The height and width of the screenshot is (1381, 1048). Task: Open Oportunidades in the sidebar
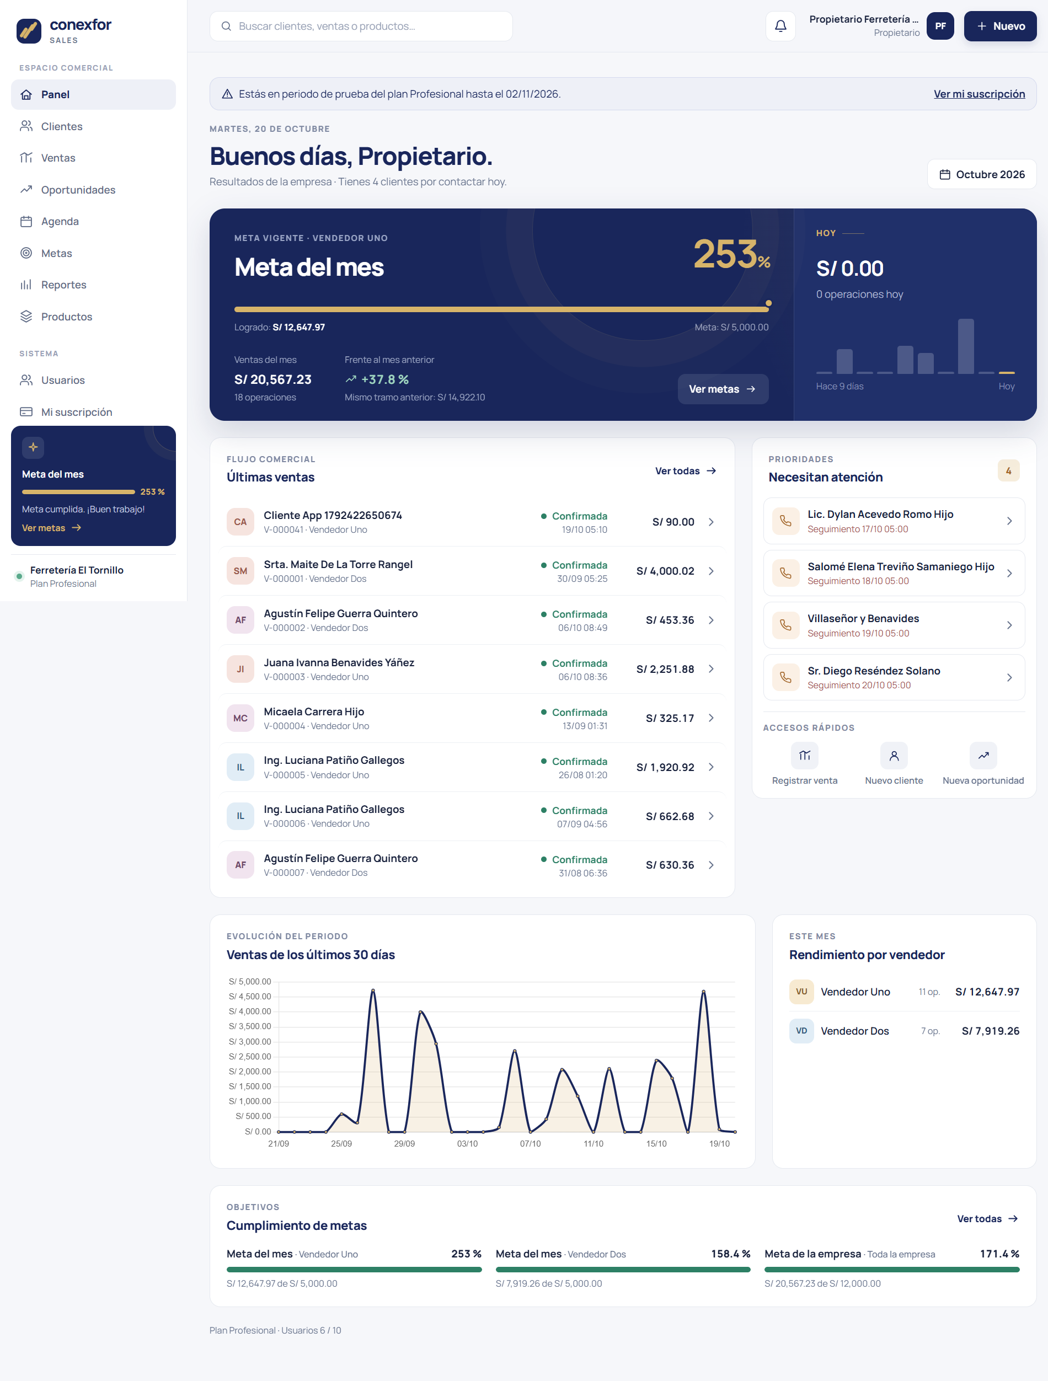tap(93, 190)
